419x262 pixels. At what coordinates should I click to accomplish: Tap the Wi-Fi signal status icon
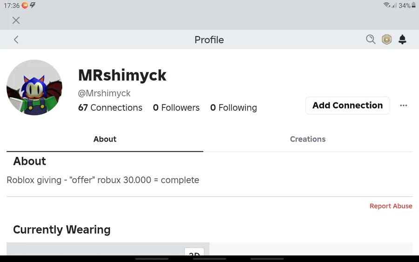pos(386,5)
